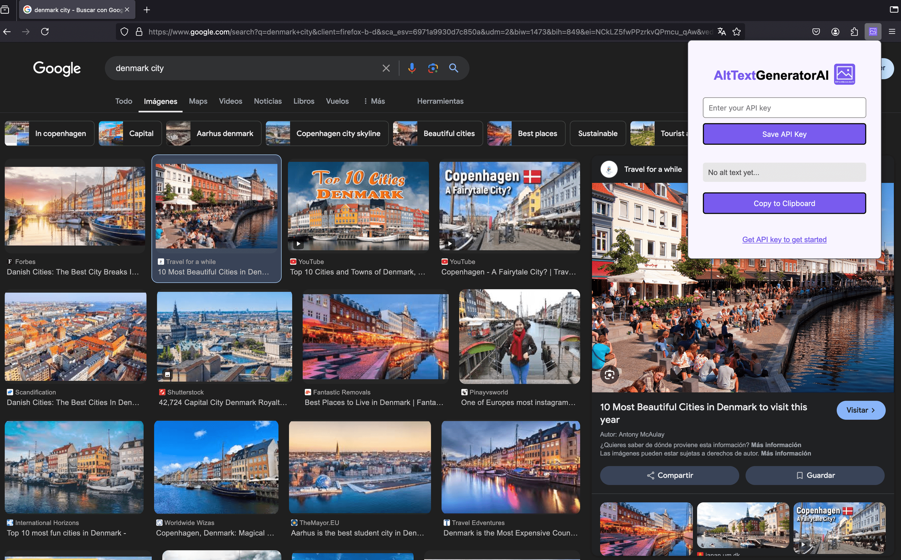Click the Compartir share button
Screen dimensions: 901x560
(669, 476)
